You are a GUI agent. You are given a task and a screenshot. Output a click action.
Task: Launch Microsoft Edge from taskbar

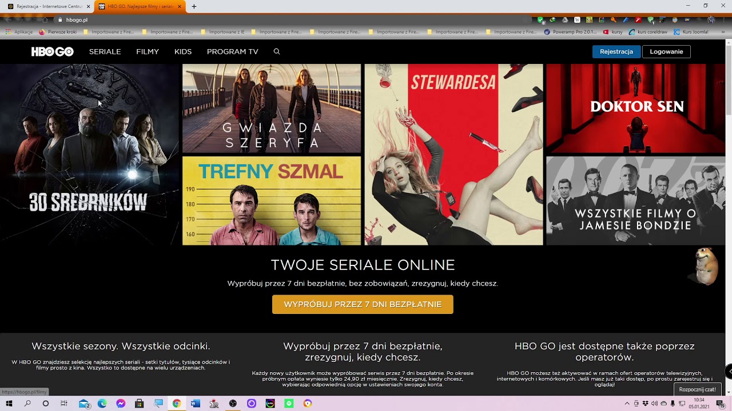coord(102,404)
